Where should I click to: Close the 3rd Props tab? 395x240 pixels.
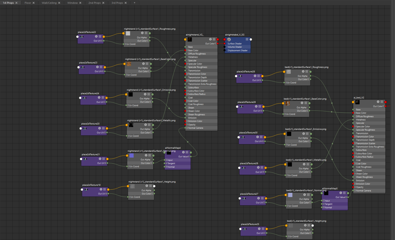pyautogui.click(x=126, y=3)
